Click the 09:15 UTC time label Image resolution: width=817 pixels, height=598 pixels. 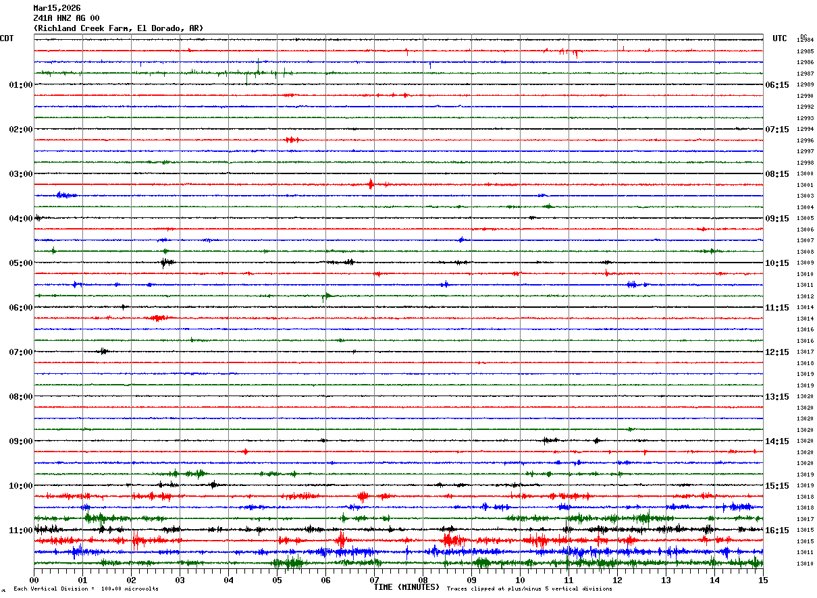tap(777, 219)
